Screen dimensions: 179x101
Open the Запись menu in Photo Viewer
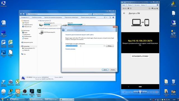[x=143, y=5]
